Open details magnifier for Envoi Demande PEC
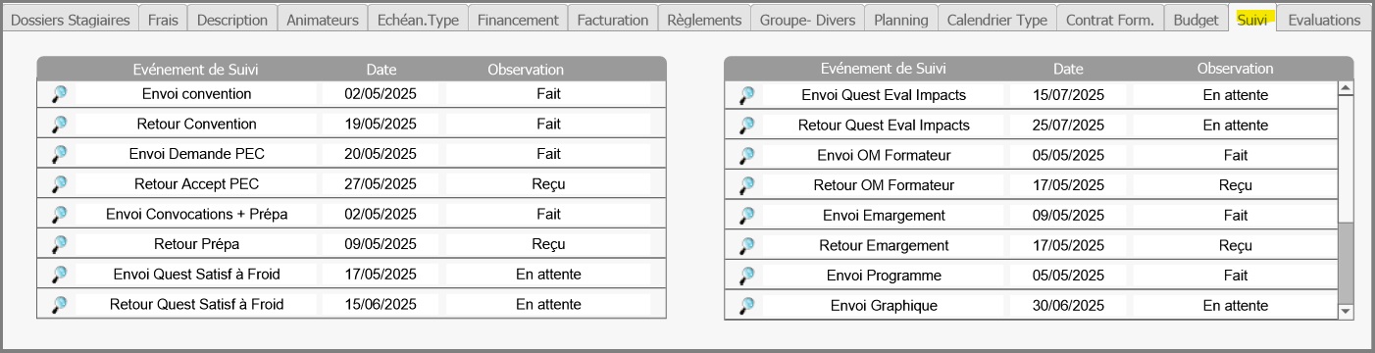 [x=59, y=155]
